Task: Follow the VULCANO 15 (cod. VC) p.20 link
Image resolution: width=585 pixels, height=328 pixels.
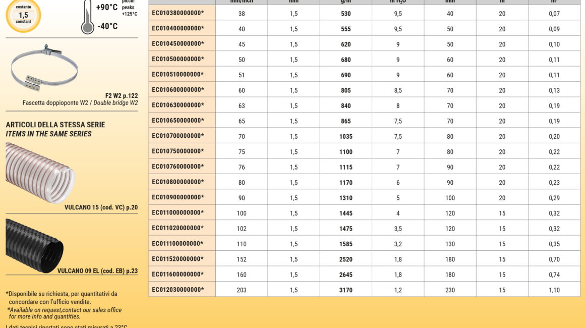Action: click(101, 207)
